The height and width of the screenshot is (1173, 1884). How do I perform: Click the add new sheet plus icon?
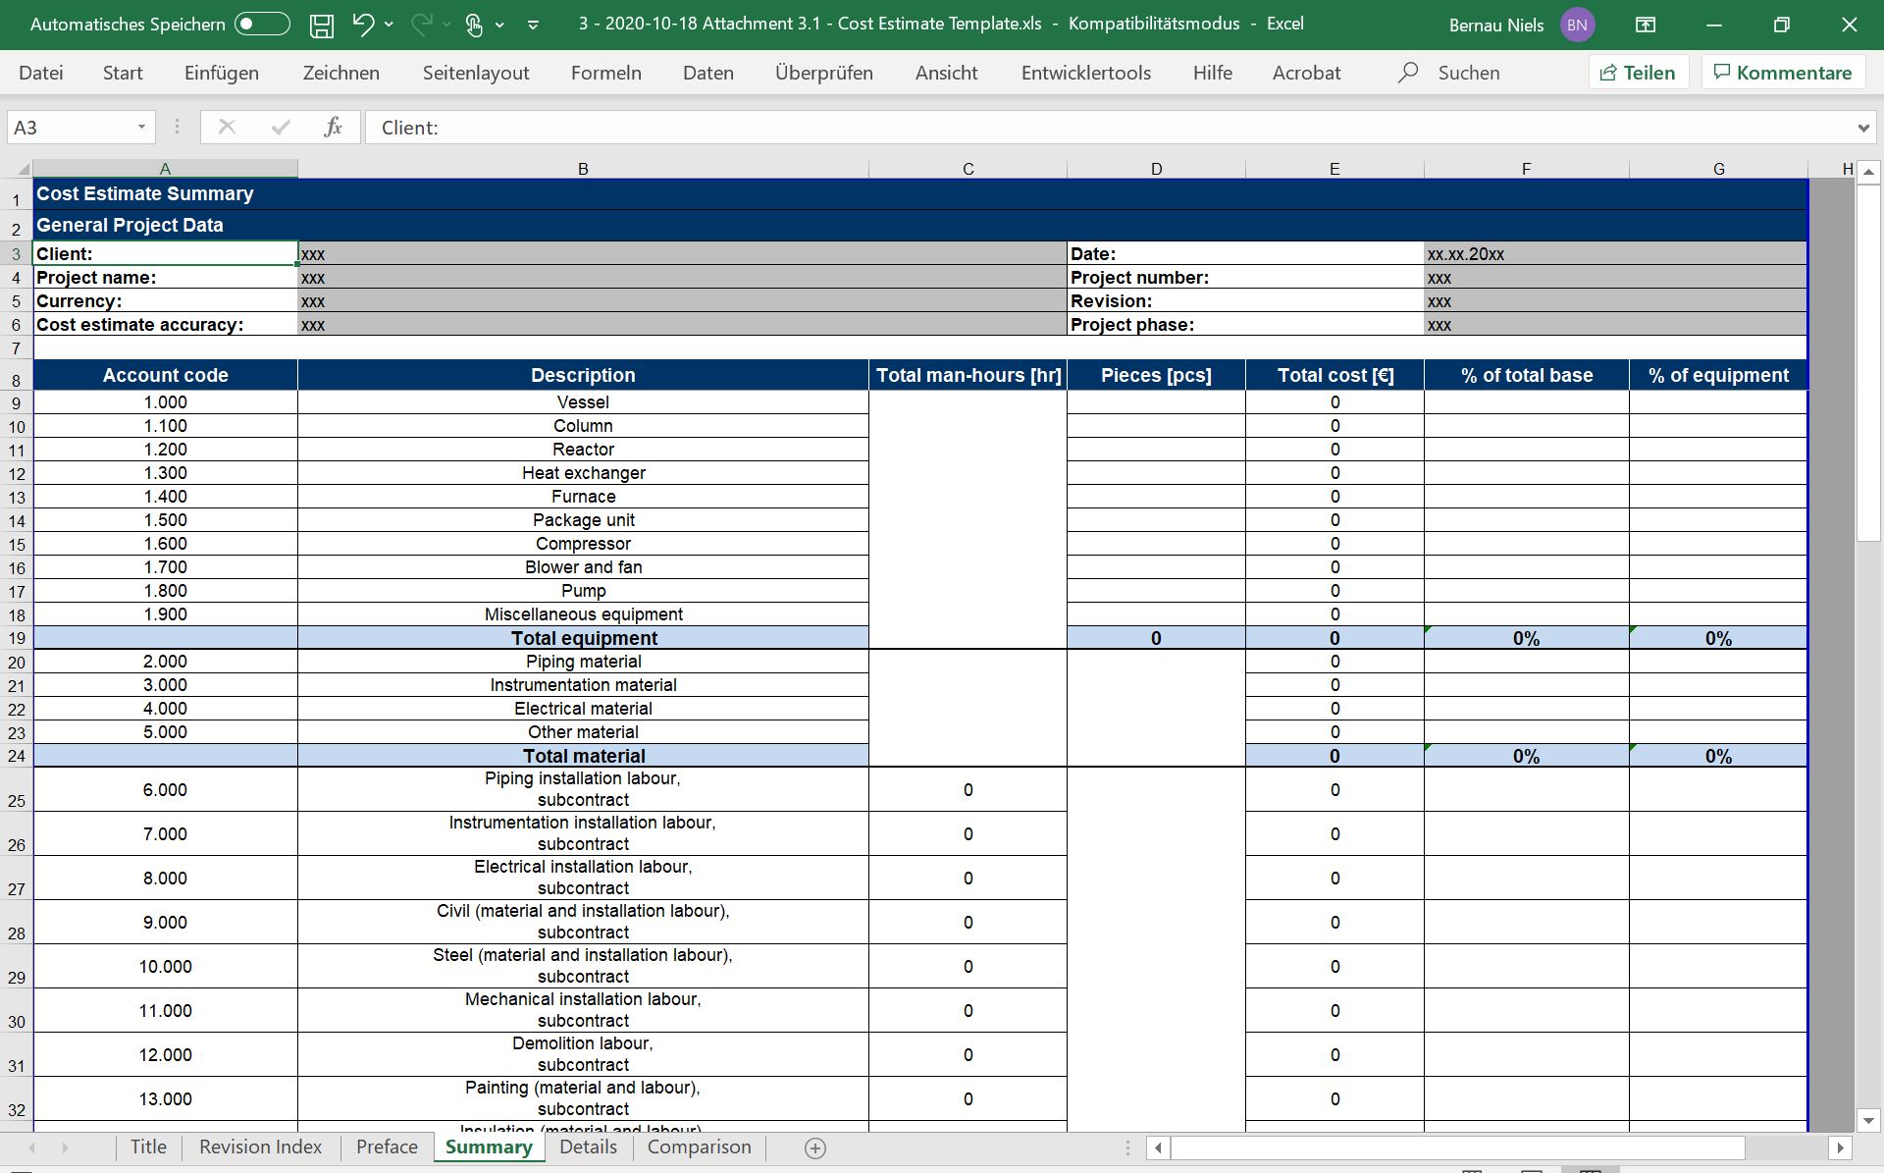(x=814, y=1147)
